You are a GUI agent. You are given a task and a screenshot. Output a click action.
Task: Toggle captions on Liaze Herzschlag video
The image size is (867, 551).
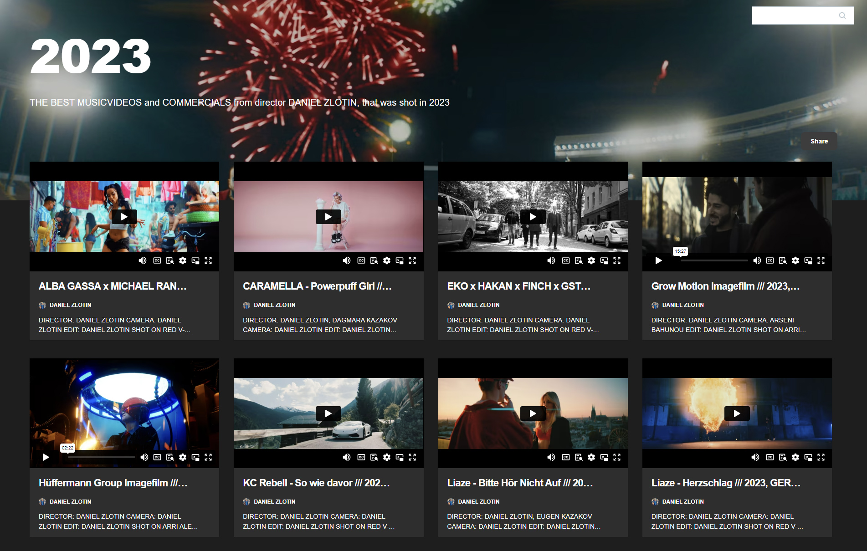pyautogui.click(x=770, y=457)
